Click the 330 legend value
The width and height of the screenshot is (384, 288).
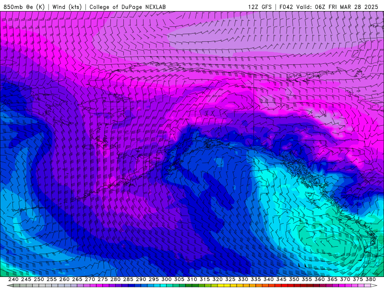[x=243, y=279]
